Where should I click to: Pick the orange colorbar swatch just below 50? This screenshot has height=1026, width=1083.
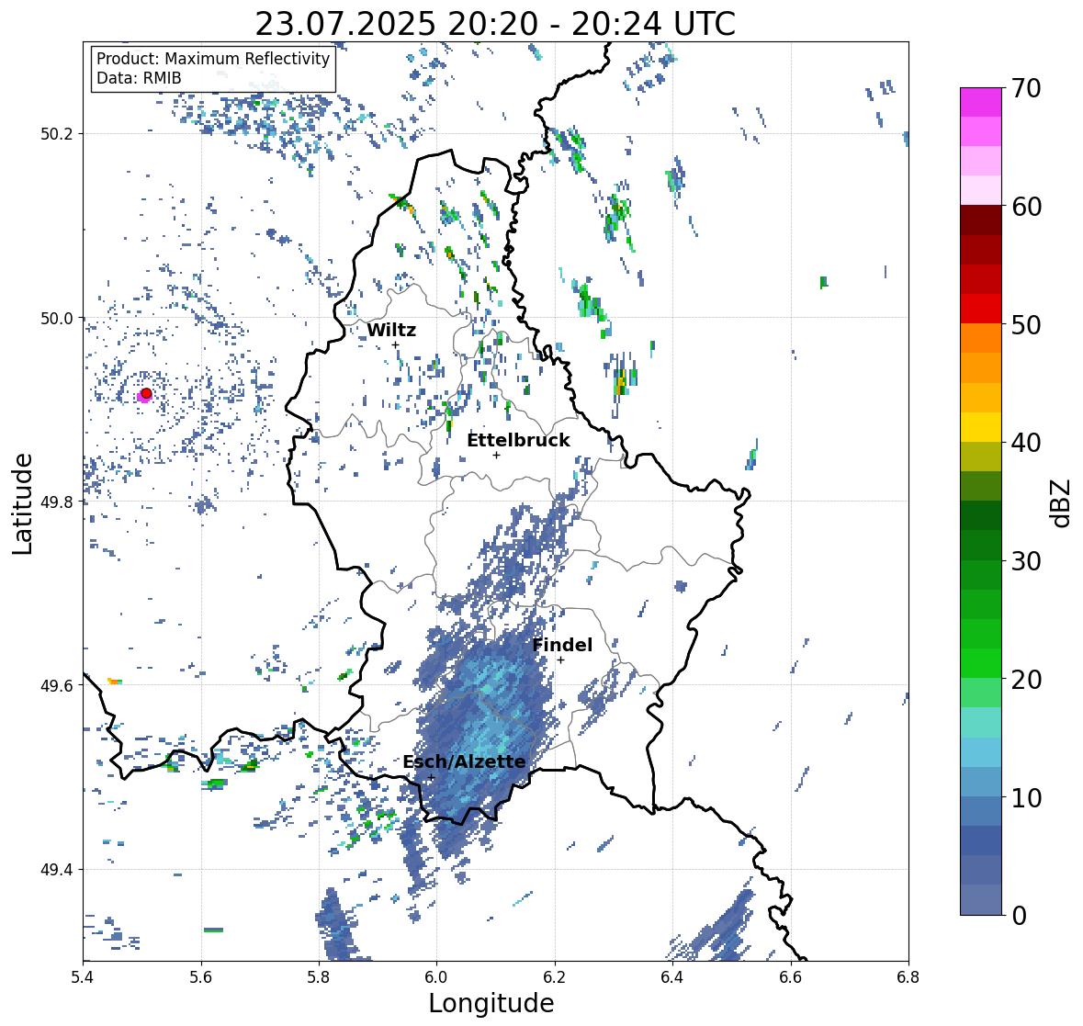[x=981, y=338]
